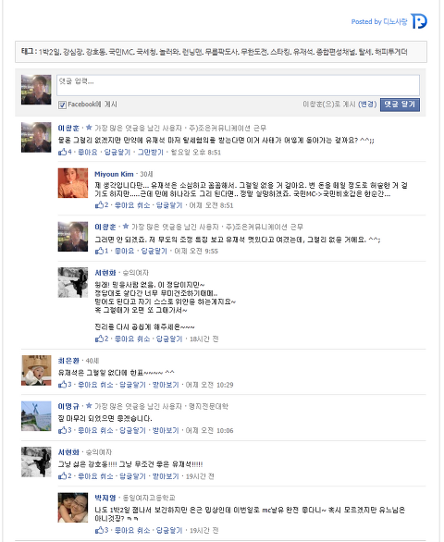Click the 댓글 달기 submit button
This screenshot has width=444, height=542.
(x=400, y=105)
